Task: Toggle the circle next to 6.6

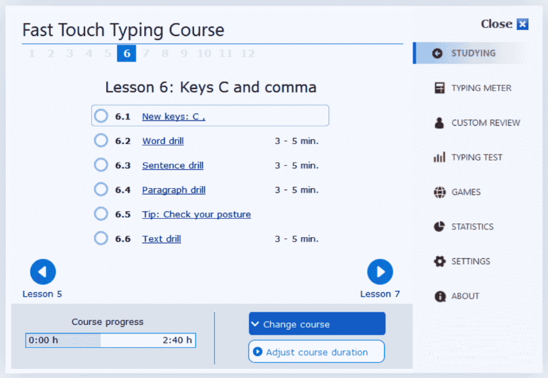Action: [x=101, y=238]
